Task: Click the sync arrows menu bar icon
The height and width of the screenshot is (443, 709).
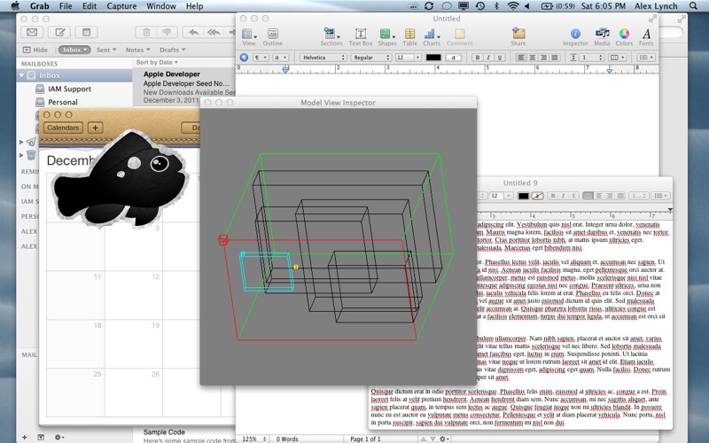Action: [x=429, y=6]
